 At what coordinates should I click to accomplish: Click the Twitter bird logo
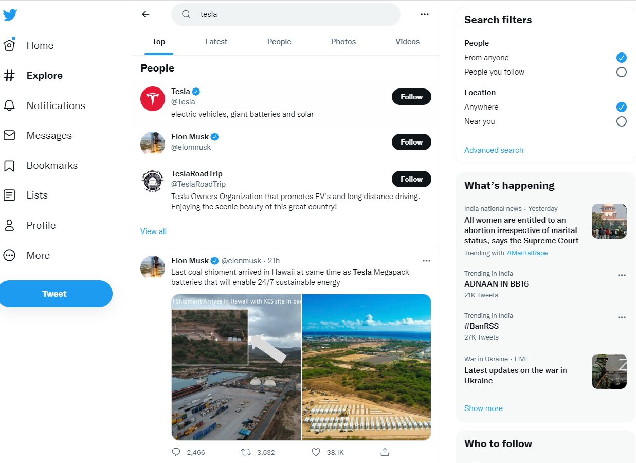pyautogui.click(x=10, y=15)
